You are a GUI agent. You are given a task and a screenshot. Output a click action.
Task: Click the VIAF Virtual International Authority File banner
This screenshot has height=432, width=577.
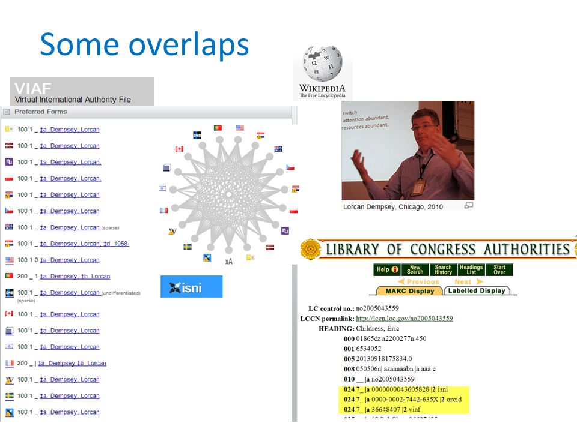[x=82, y=91]
